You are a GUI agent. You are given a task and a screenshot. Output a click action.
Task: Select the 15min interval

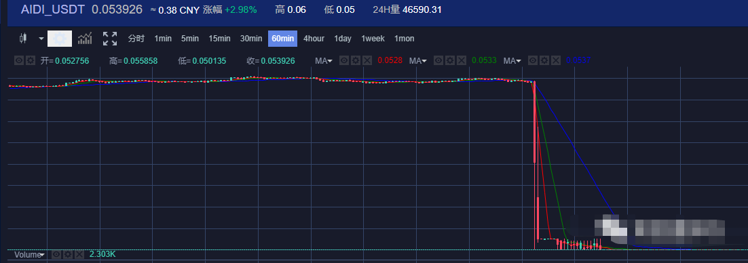pos(219,39)
